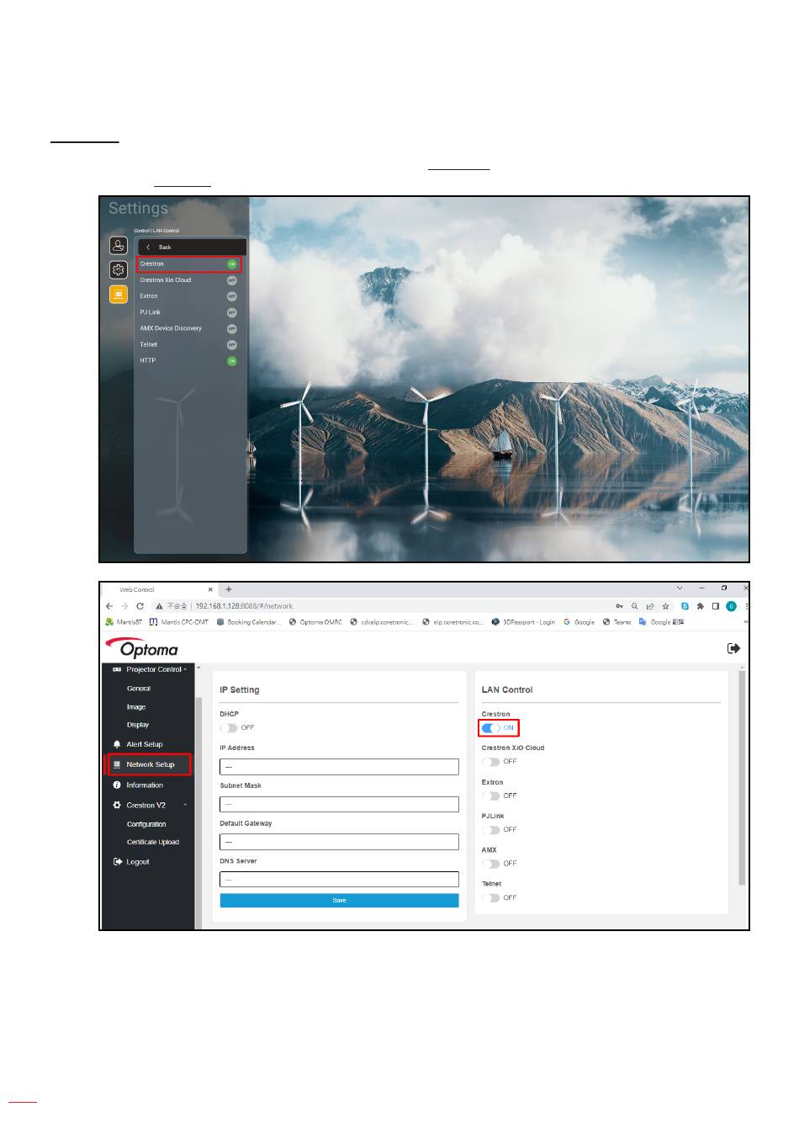This screenshot has height=1139, width=799.
Task: Open the Booking Calendar bookmark
Action: pyautogui.click(x=249, y=622)
